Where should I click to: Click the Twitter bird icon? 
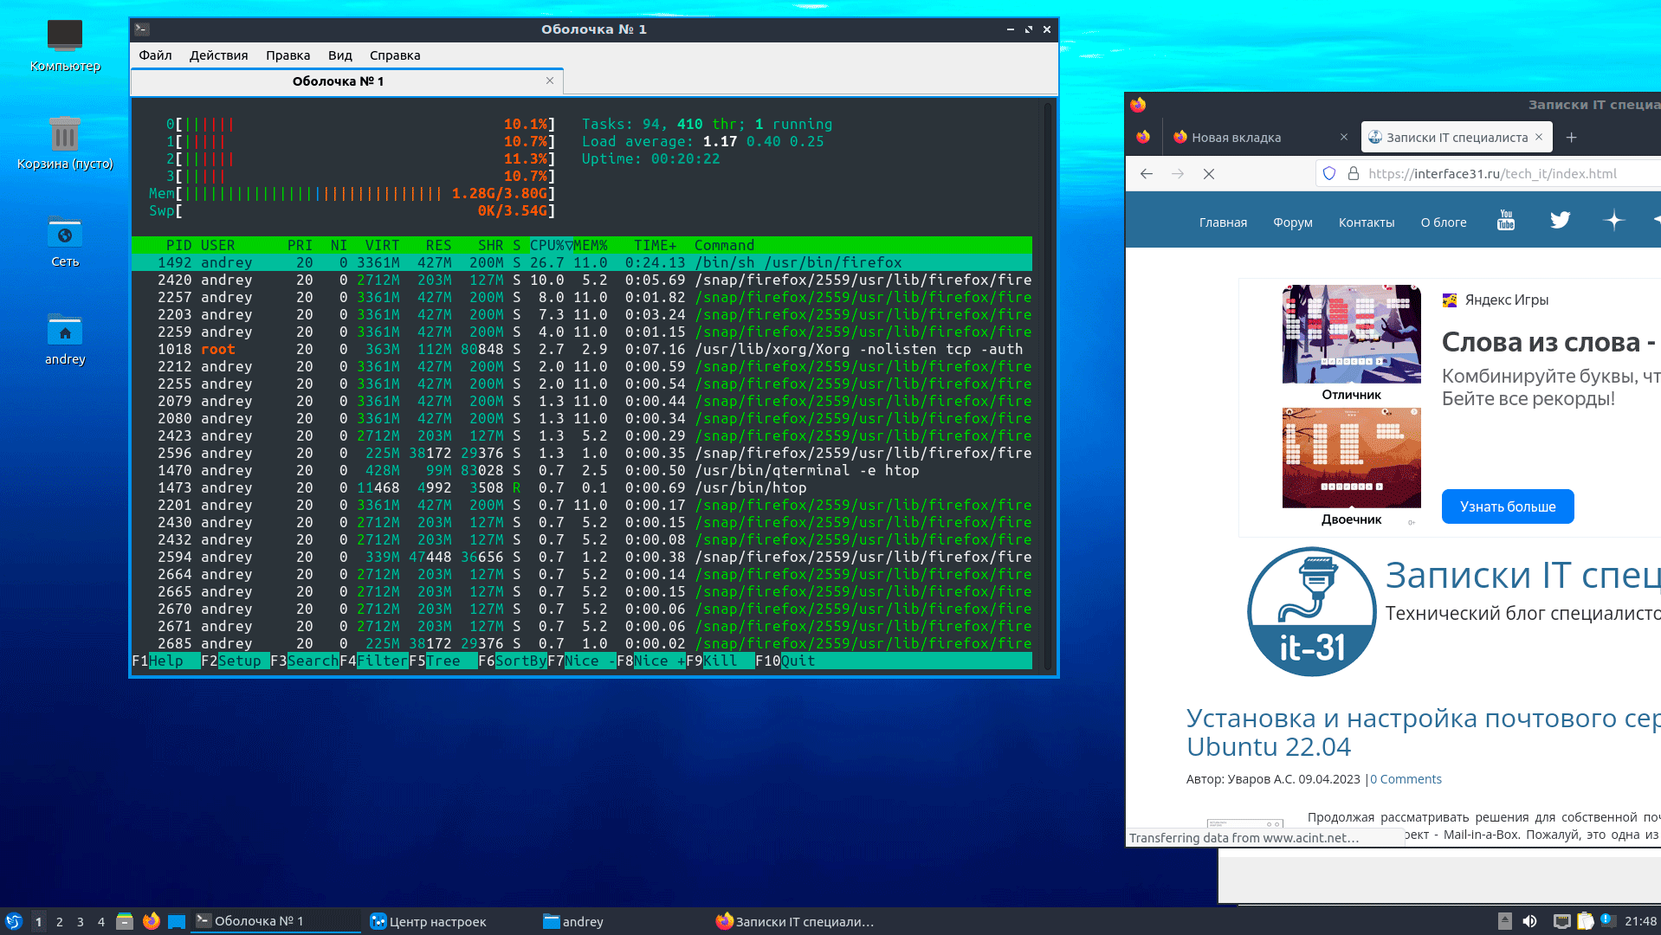(1560, 221)
